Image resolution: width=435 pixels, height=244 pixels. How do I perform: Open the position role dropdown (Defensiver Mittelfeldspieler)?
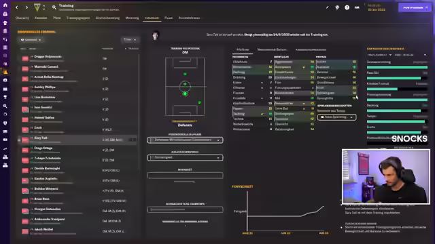pyautogui.click(x=185, y=140)
